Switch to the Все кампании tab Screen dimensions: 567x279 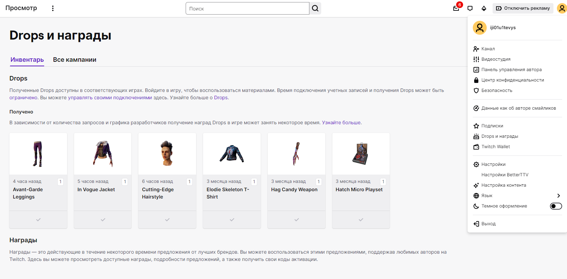75,60
